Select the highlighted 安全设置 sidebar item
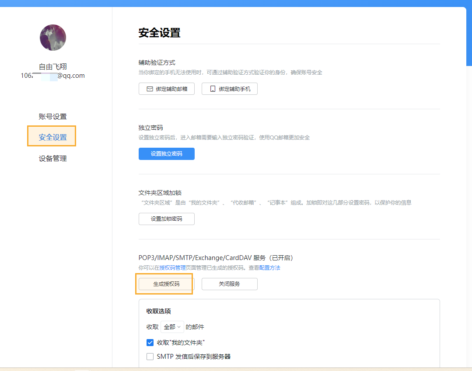 [52, 136]
